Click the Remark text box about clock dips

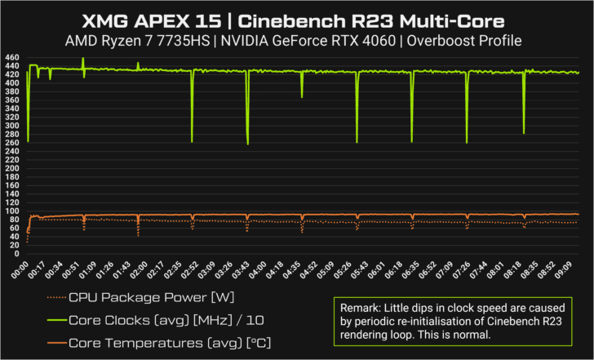pos(453,322)
